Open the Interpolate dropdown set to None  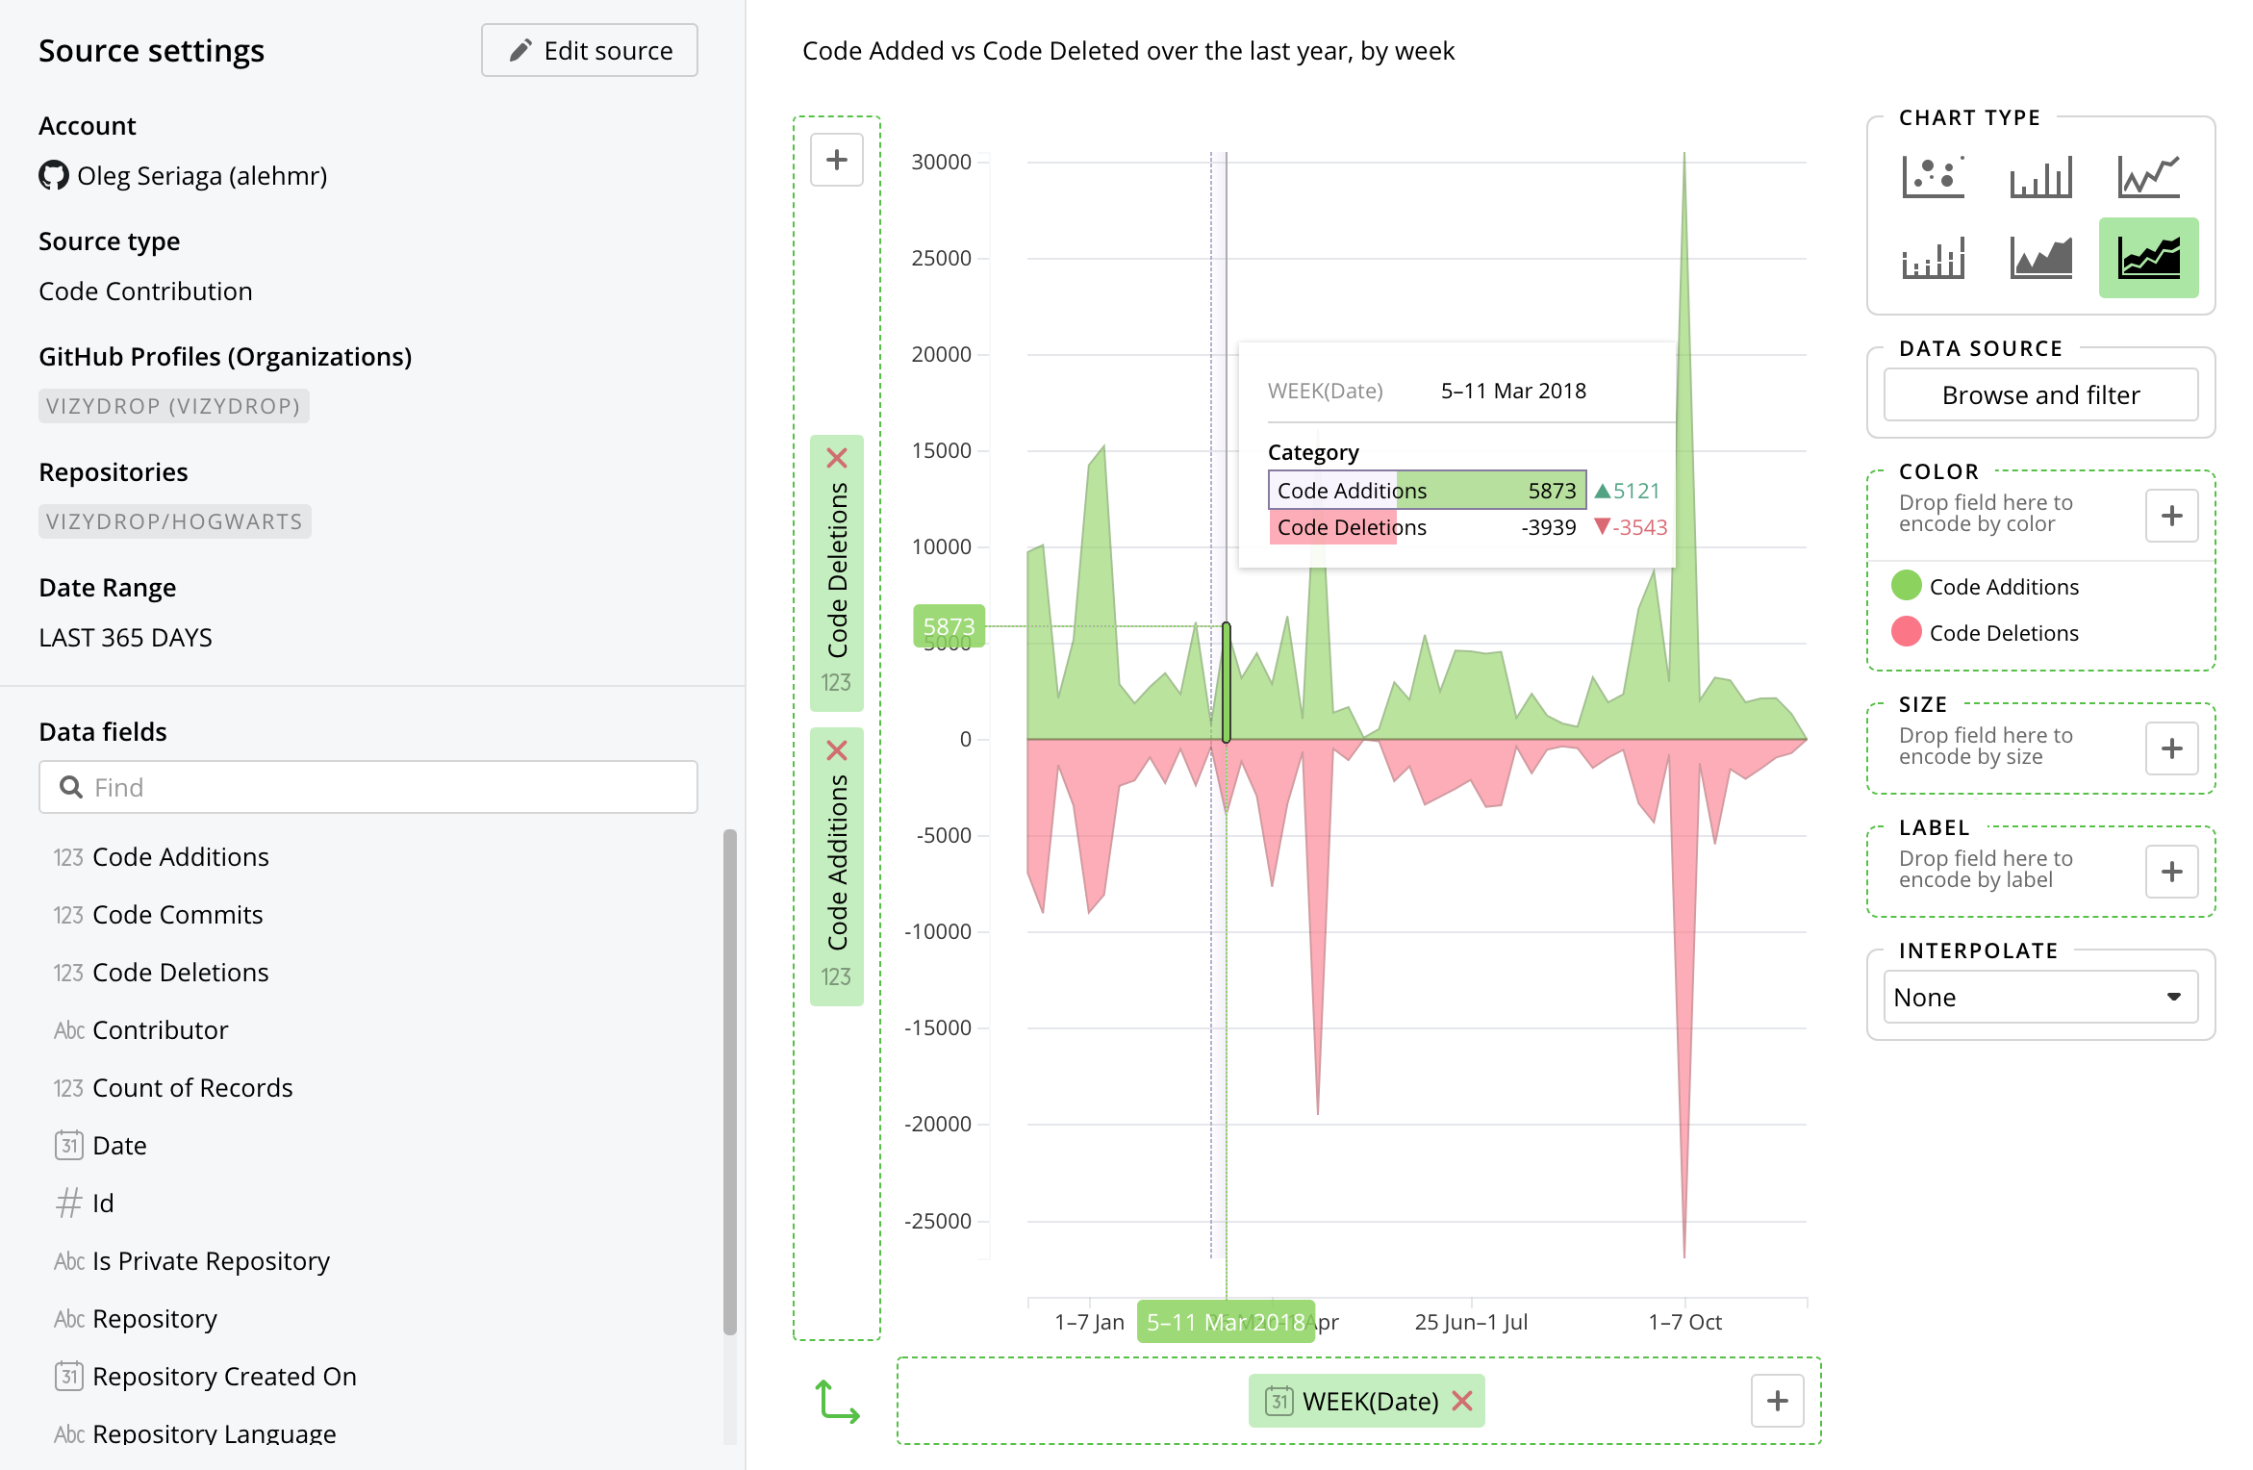click(2039, 997)
